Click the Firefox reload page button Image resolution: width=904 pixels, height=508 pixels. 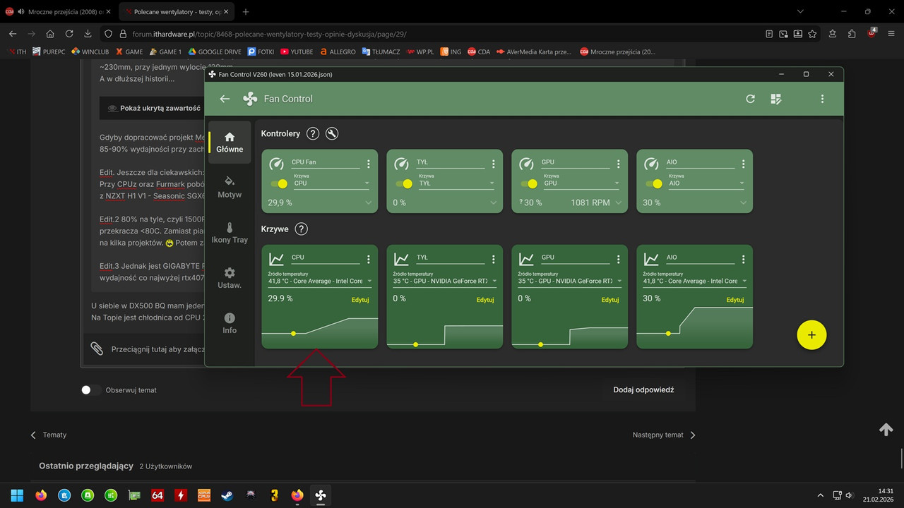(69, 34)
